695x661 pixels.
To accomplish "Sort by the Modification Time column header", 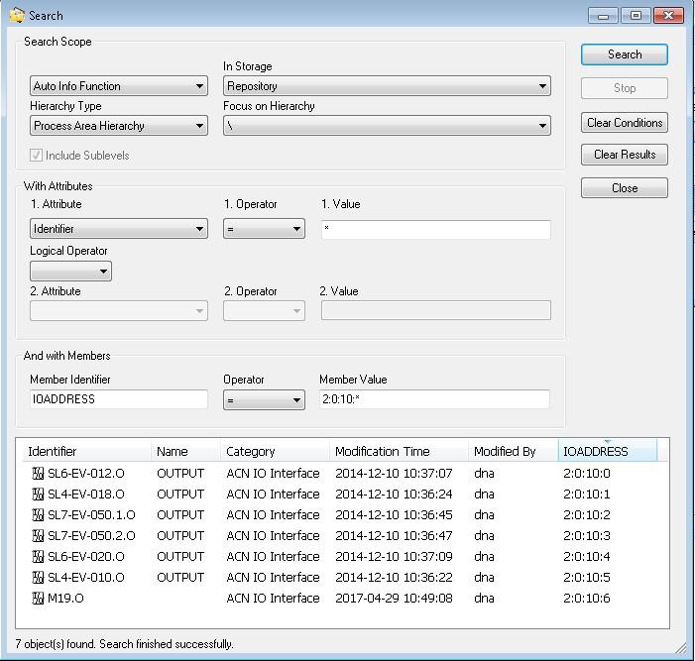I will click(x=399, y=451).
